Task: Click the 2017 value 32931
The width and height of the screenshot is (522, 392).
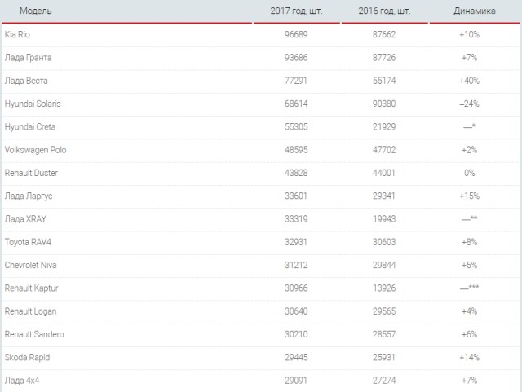Action: [296, 242]
